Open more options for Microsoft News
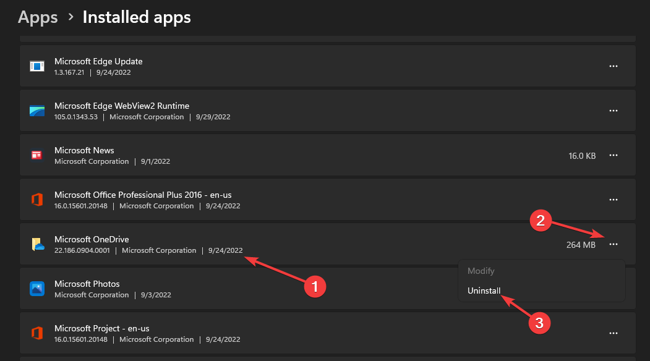This screenshot has width=650, height=361. tap(614, 155)
